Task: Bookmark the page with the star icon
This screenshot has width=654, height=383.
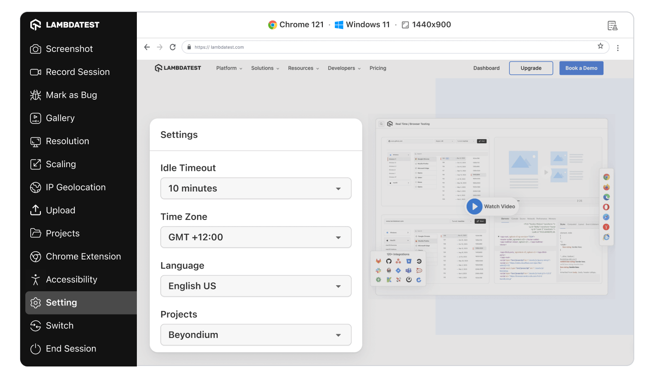Action: 600,46
